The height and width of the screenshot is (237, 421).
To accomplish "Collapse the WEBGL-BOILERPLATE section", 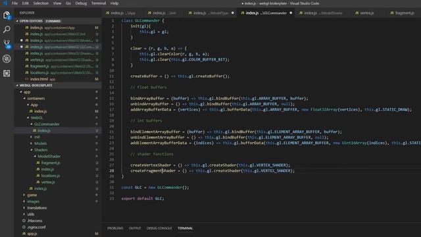I will coord(17,86).
